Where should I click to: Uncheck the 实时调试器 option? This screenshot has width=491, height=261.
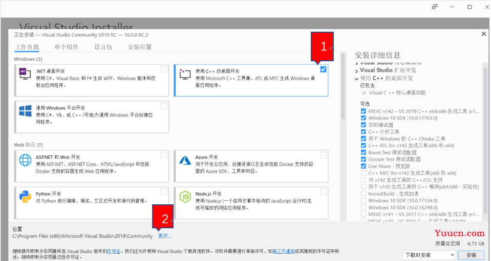(363, 125)
